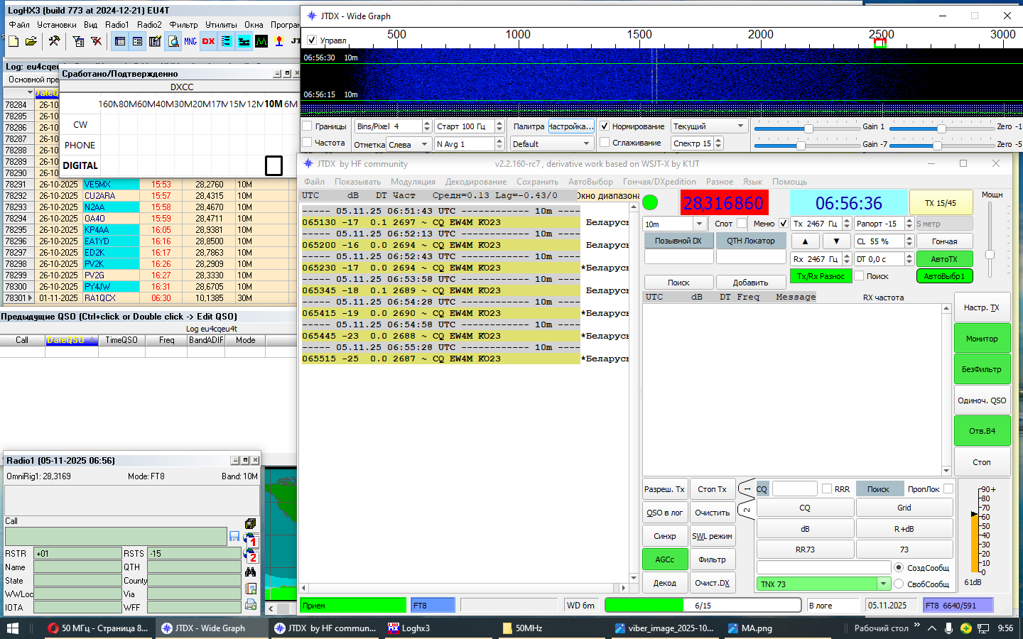Screen dimensions: 1023x639
Task: Enable the Сглаживание checkbox
Action: point(605,143)
